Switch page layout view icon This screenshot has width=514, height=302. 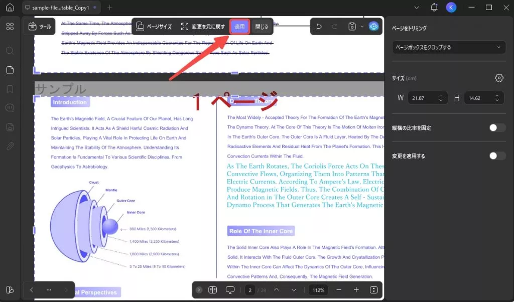coord(212,290)
